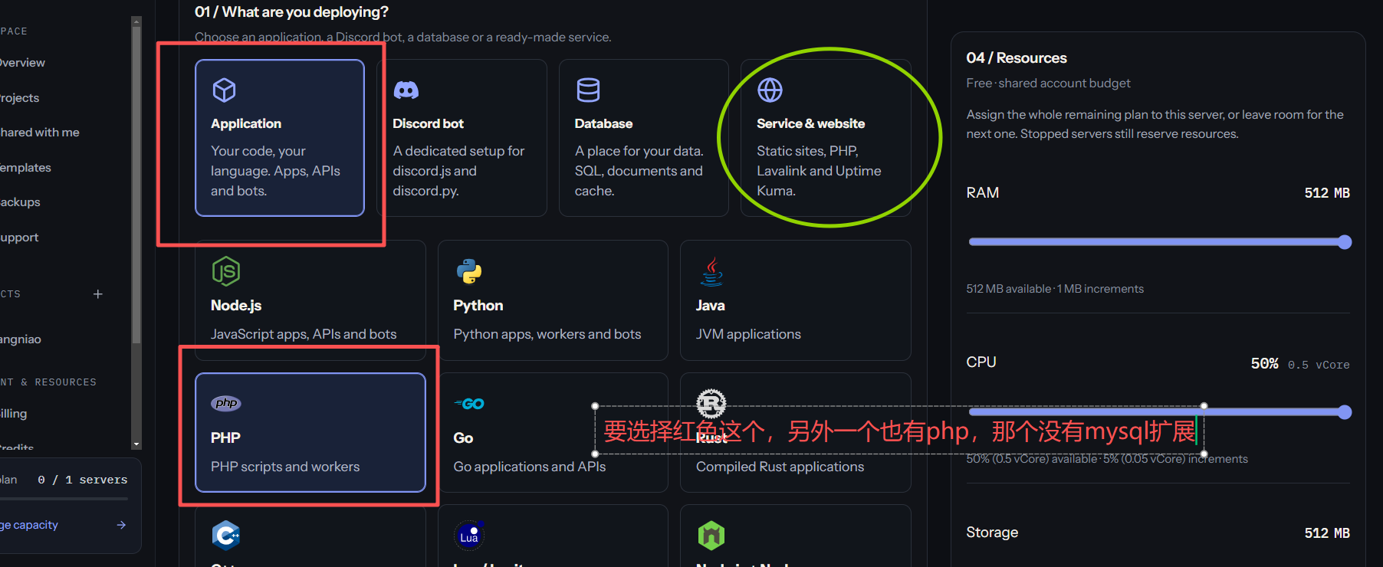Select the Application cube icon
This screenshot has height=567, width=1383.
(224, 90)
